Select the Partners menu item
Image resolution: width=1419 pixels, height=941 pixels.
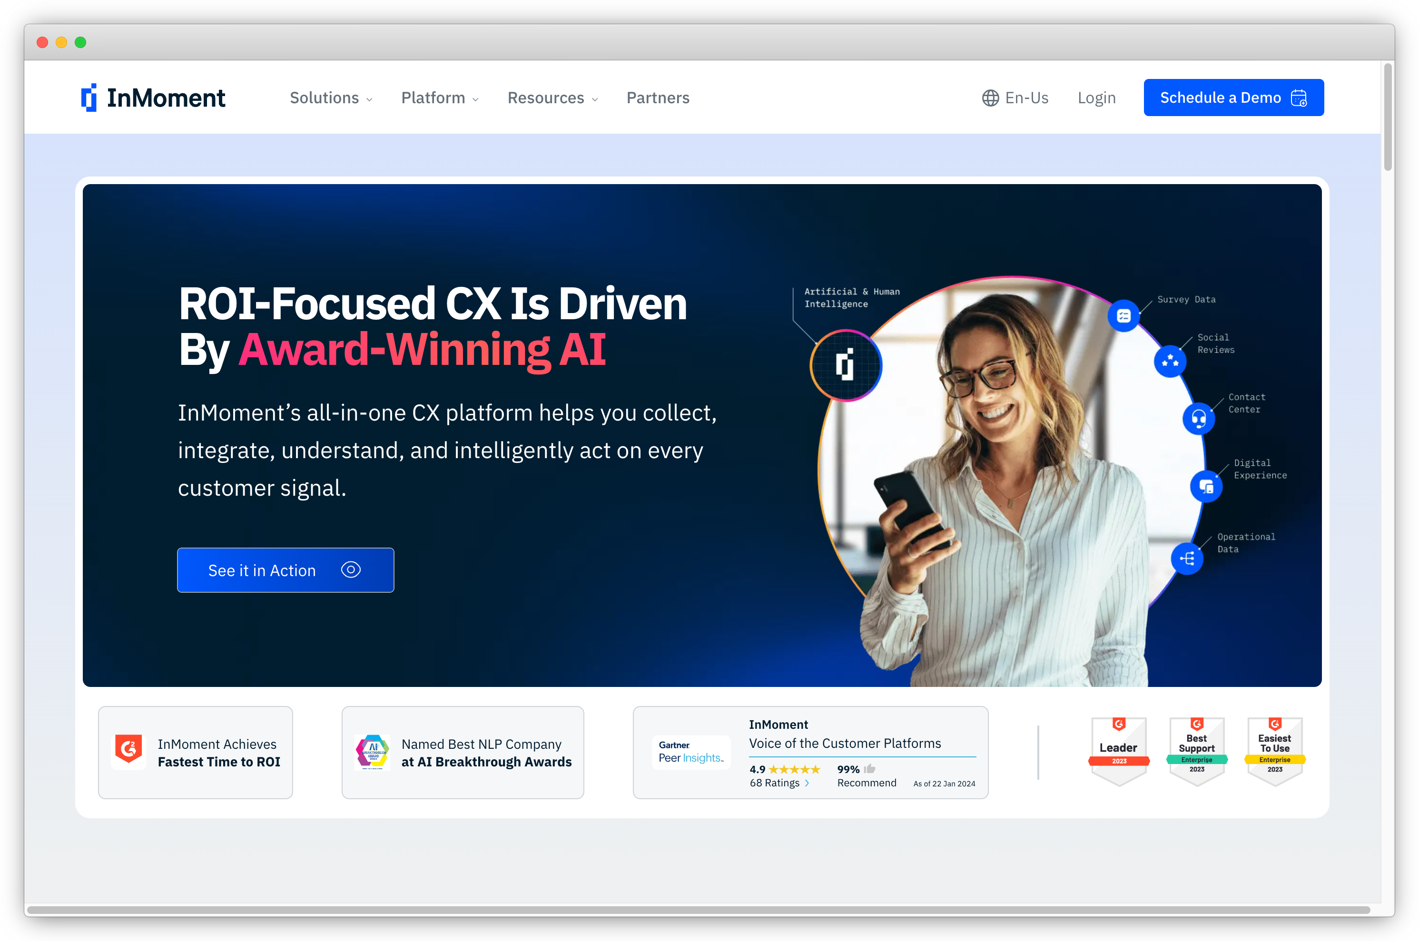[x=658, y=97]
